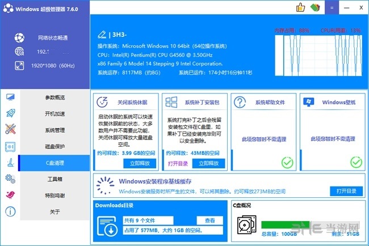
Task: Click the thumbs-up like icon
Action: tap(300, 7)
